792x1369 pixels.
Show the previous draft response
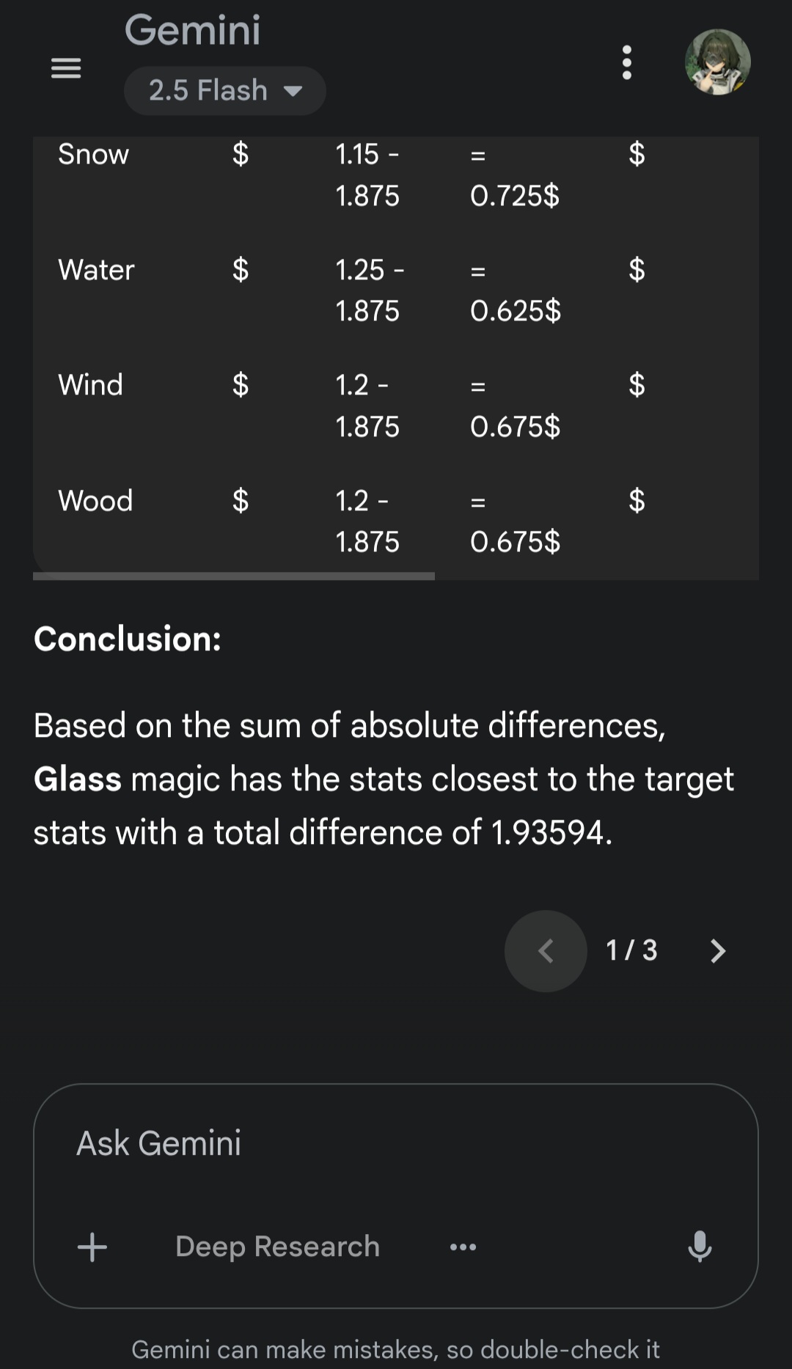click(x=546, y=951)
